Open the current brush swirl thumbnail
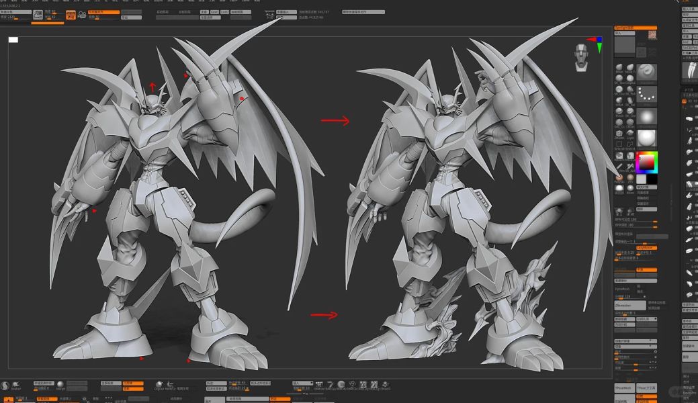The image size is (698, 403). pyautogui.click(x=646, y=72)
